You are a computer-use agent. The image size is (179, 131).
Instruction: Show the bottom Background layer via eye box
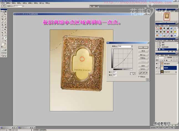coord(157,72)
